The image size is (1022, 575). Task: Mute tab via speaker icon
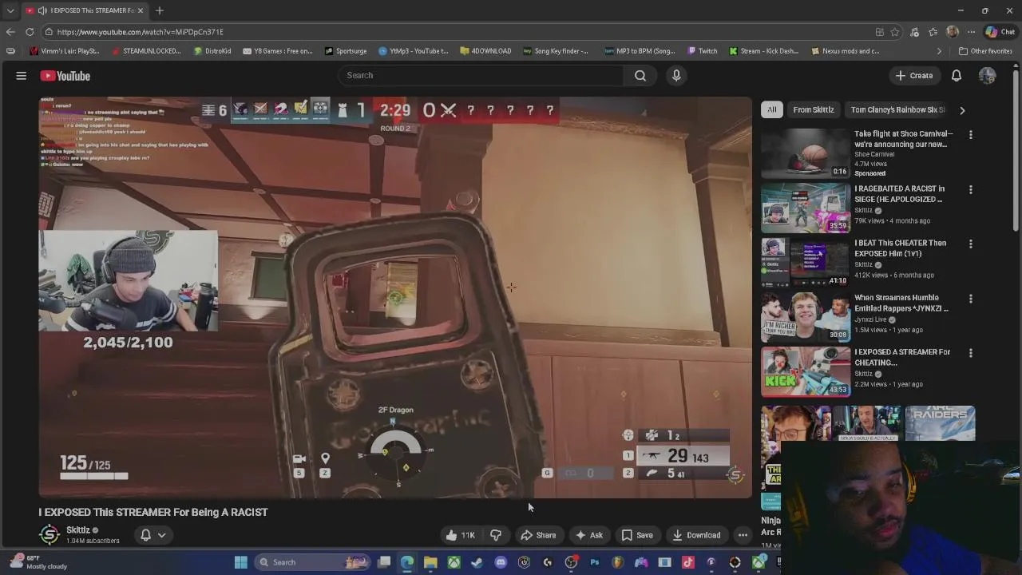pos(42,10)
